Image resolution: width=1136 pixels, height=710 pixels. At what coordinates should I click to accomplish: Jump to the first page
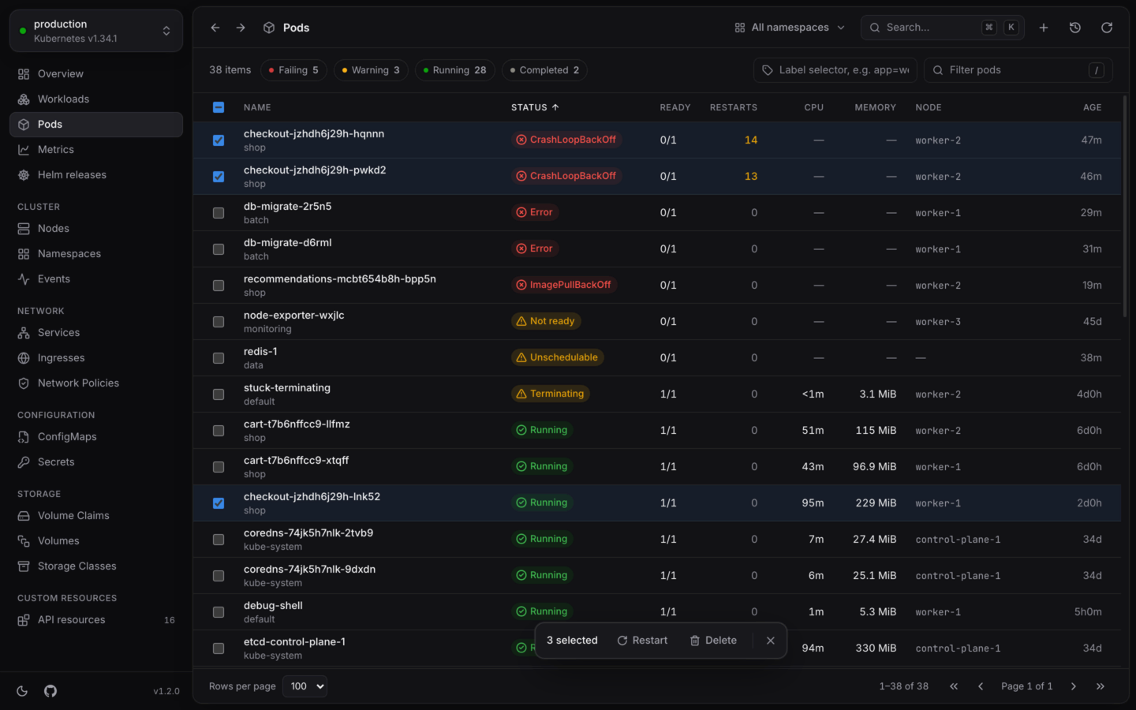click(954, 686)
